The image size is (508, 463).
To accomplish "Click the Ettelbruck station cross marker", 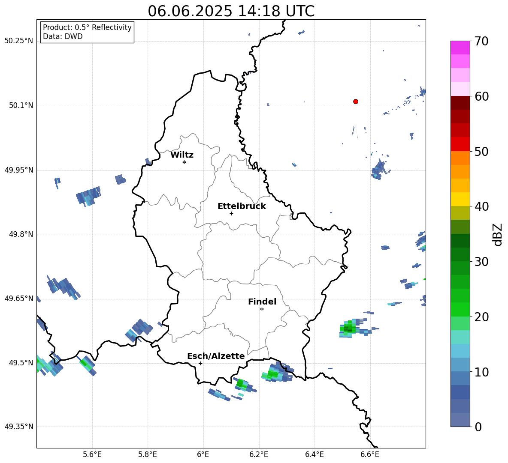I will [x=231, y=213].
